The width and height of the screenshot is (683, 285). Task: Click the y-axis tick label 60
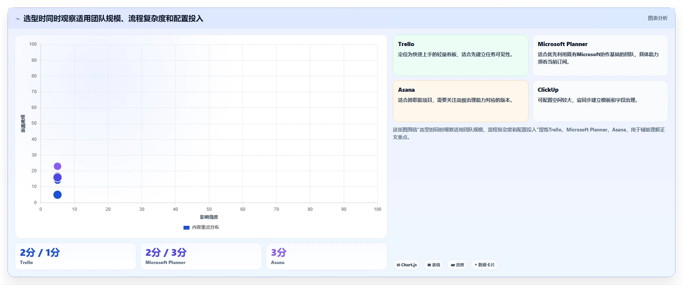(34, 107)
